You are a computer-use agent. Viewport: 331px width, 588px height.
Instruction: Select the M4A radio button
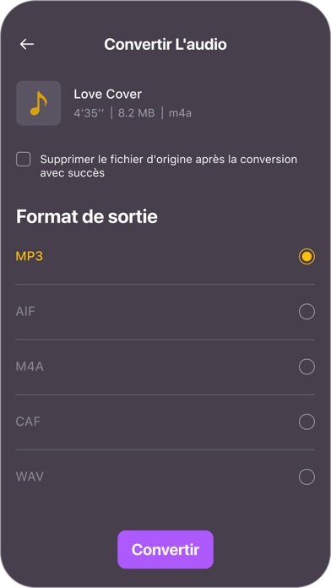click(x=307, y=367)
